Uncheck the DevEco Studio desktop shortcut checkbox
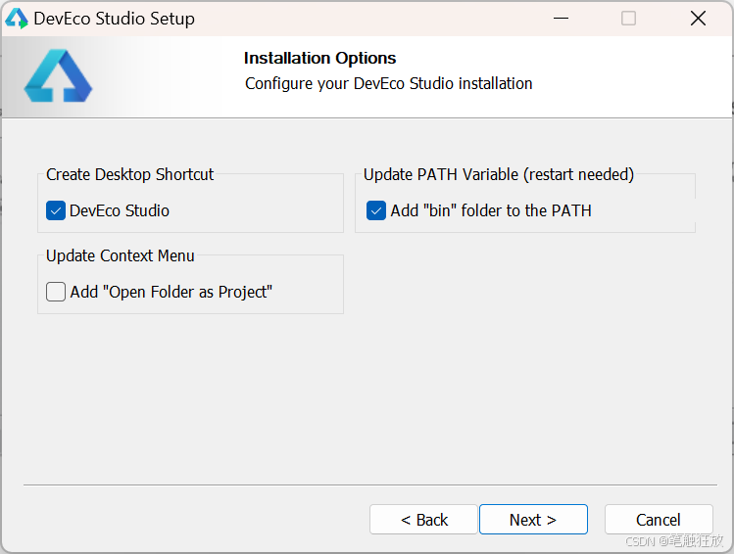 point(56,210)
